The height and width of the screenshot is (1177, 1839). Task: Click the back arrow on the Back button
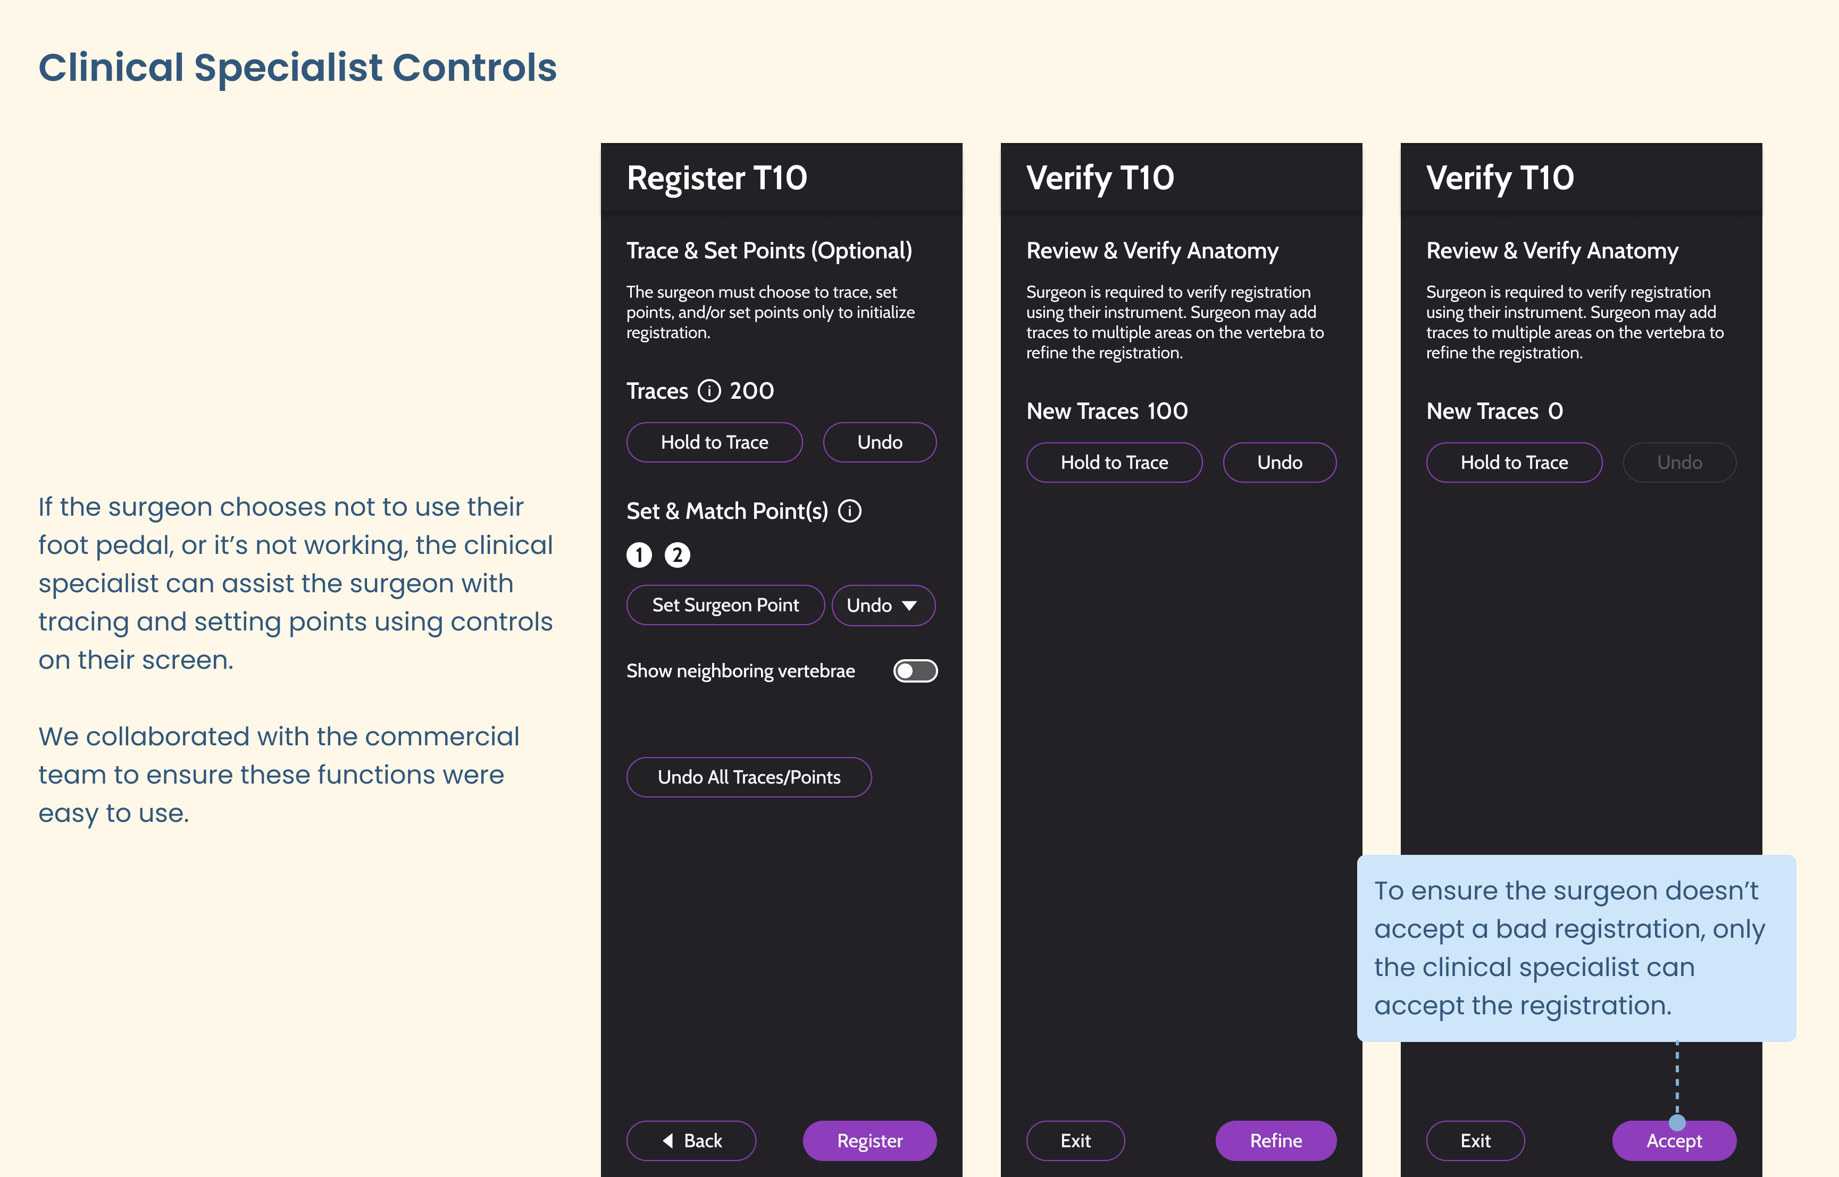point(668,1140)
